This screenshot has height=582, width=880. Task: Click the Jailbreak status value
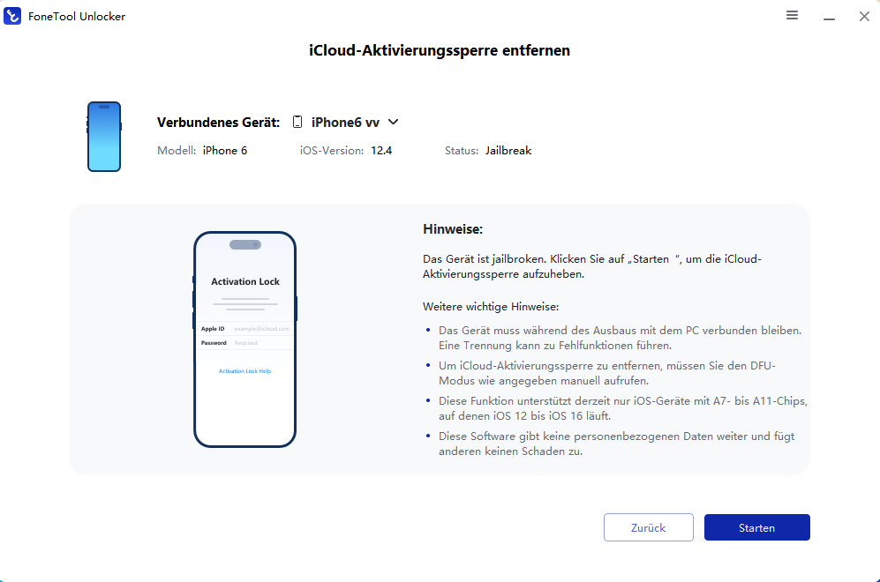508,151
